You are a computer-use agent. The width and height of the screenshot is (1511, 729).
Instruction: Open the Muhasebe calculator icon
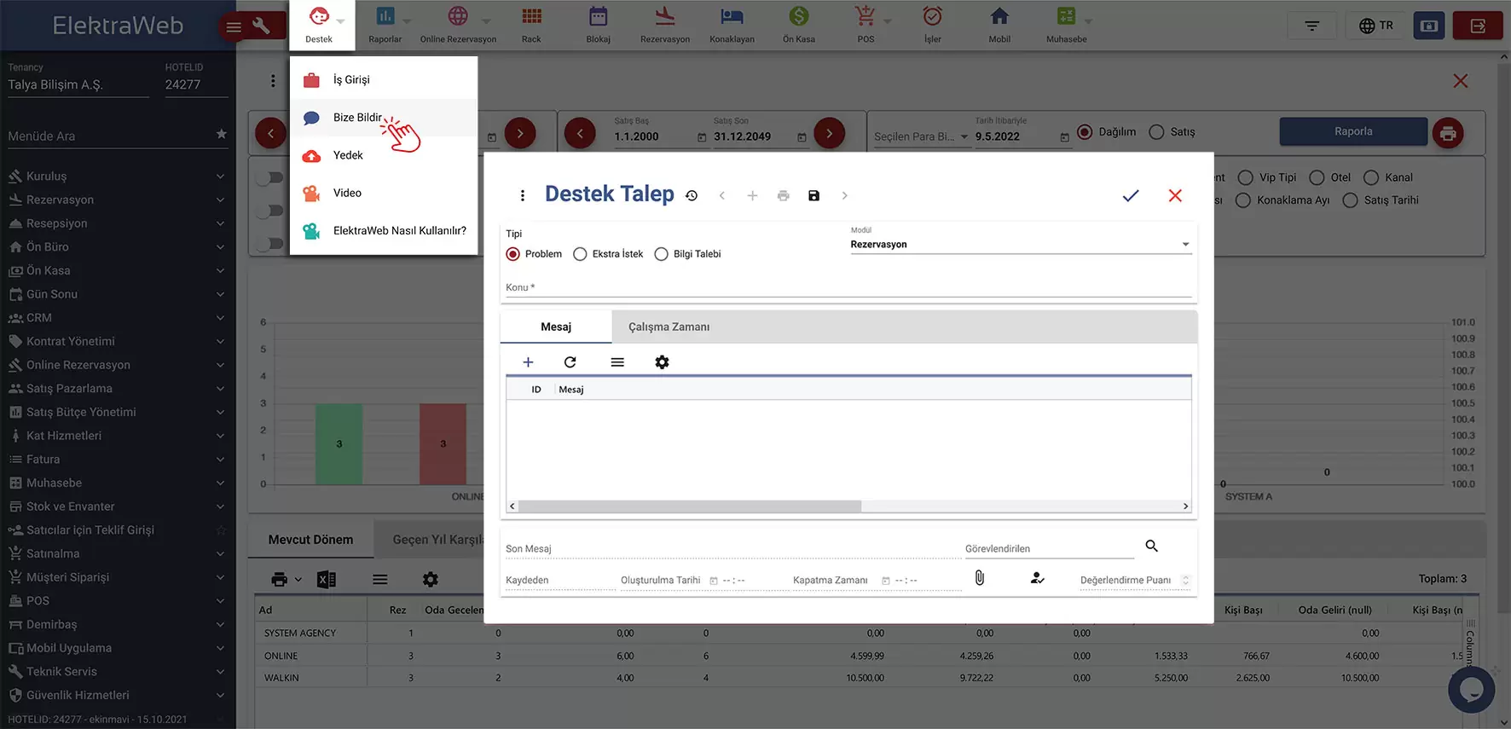coord(1066,16)
